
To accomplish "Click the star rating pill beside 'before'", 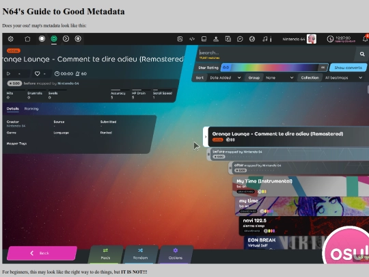I will point(14,83).
